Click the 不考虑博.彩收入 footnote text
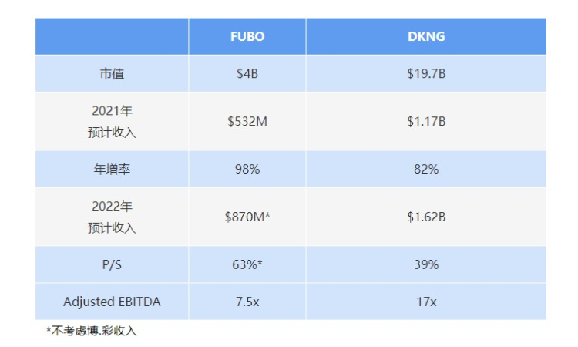 pos(92,332)
